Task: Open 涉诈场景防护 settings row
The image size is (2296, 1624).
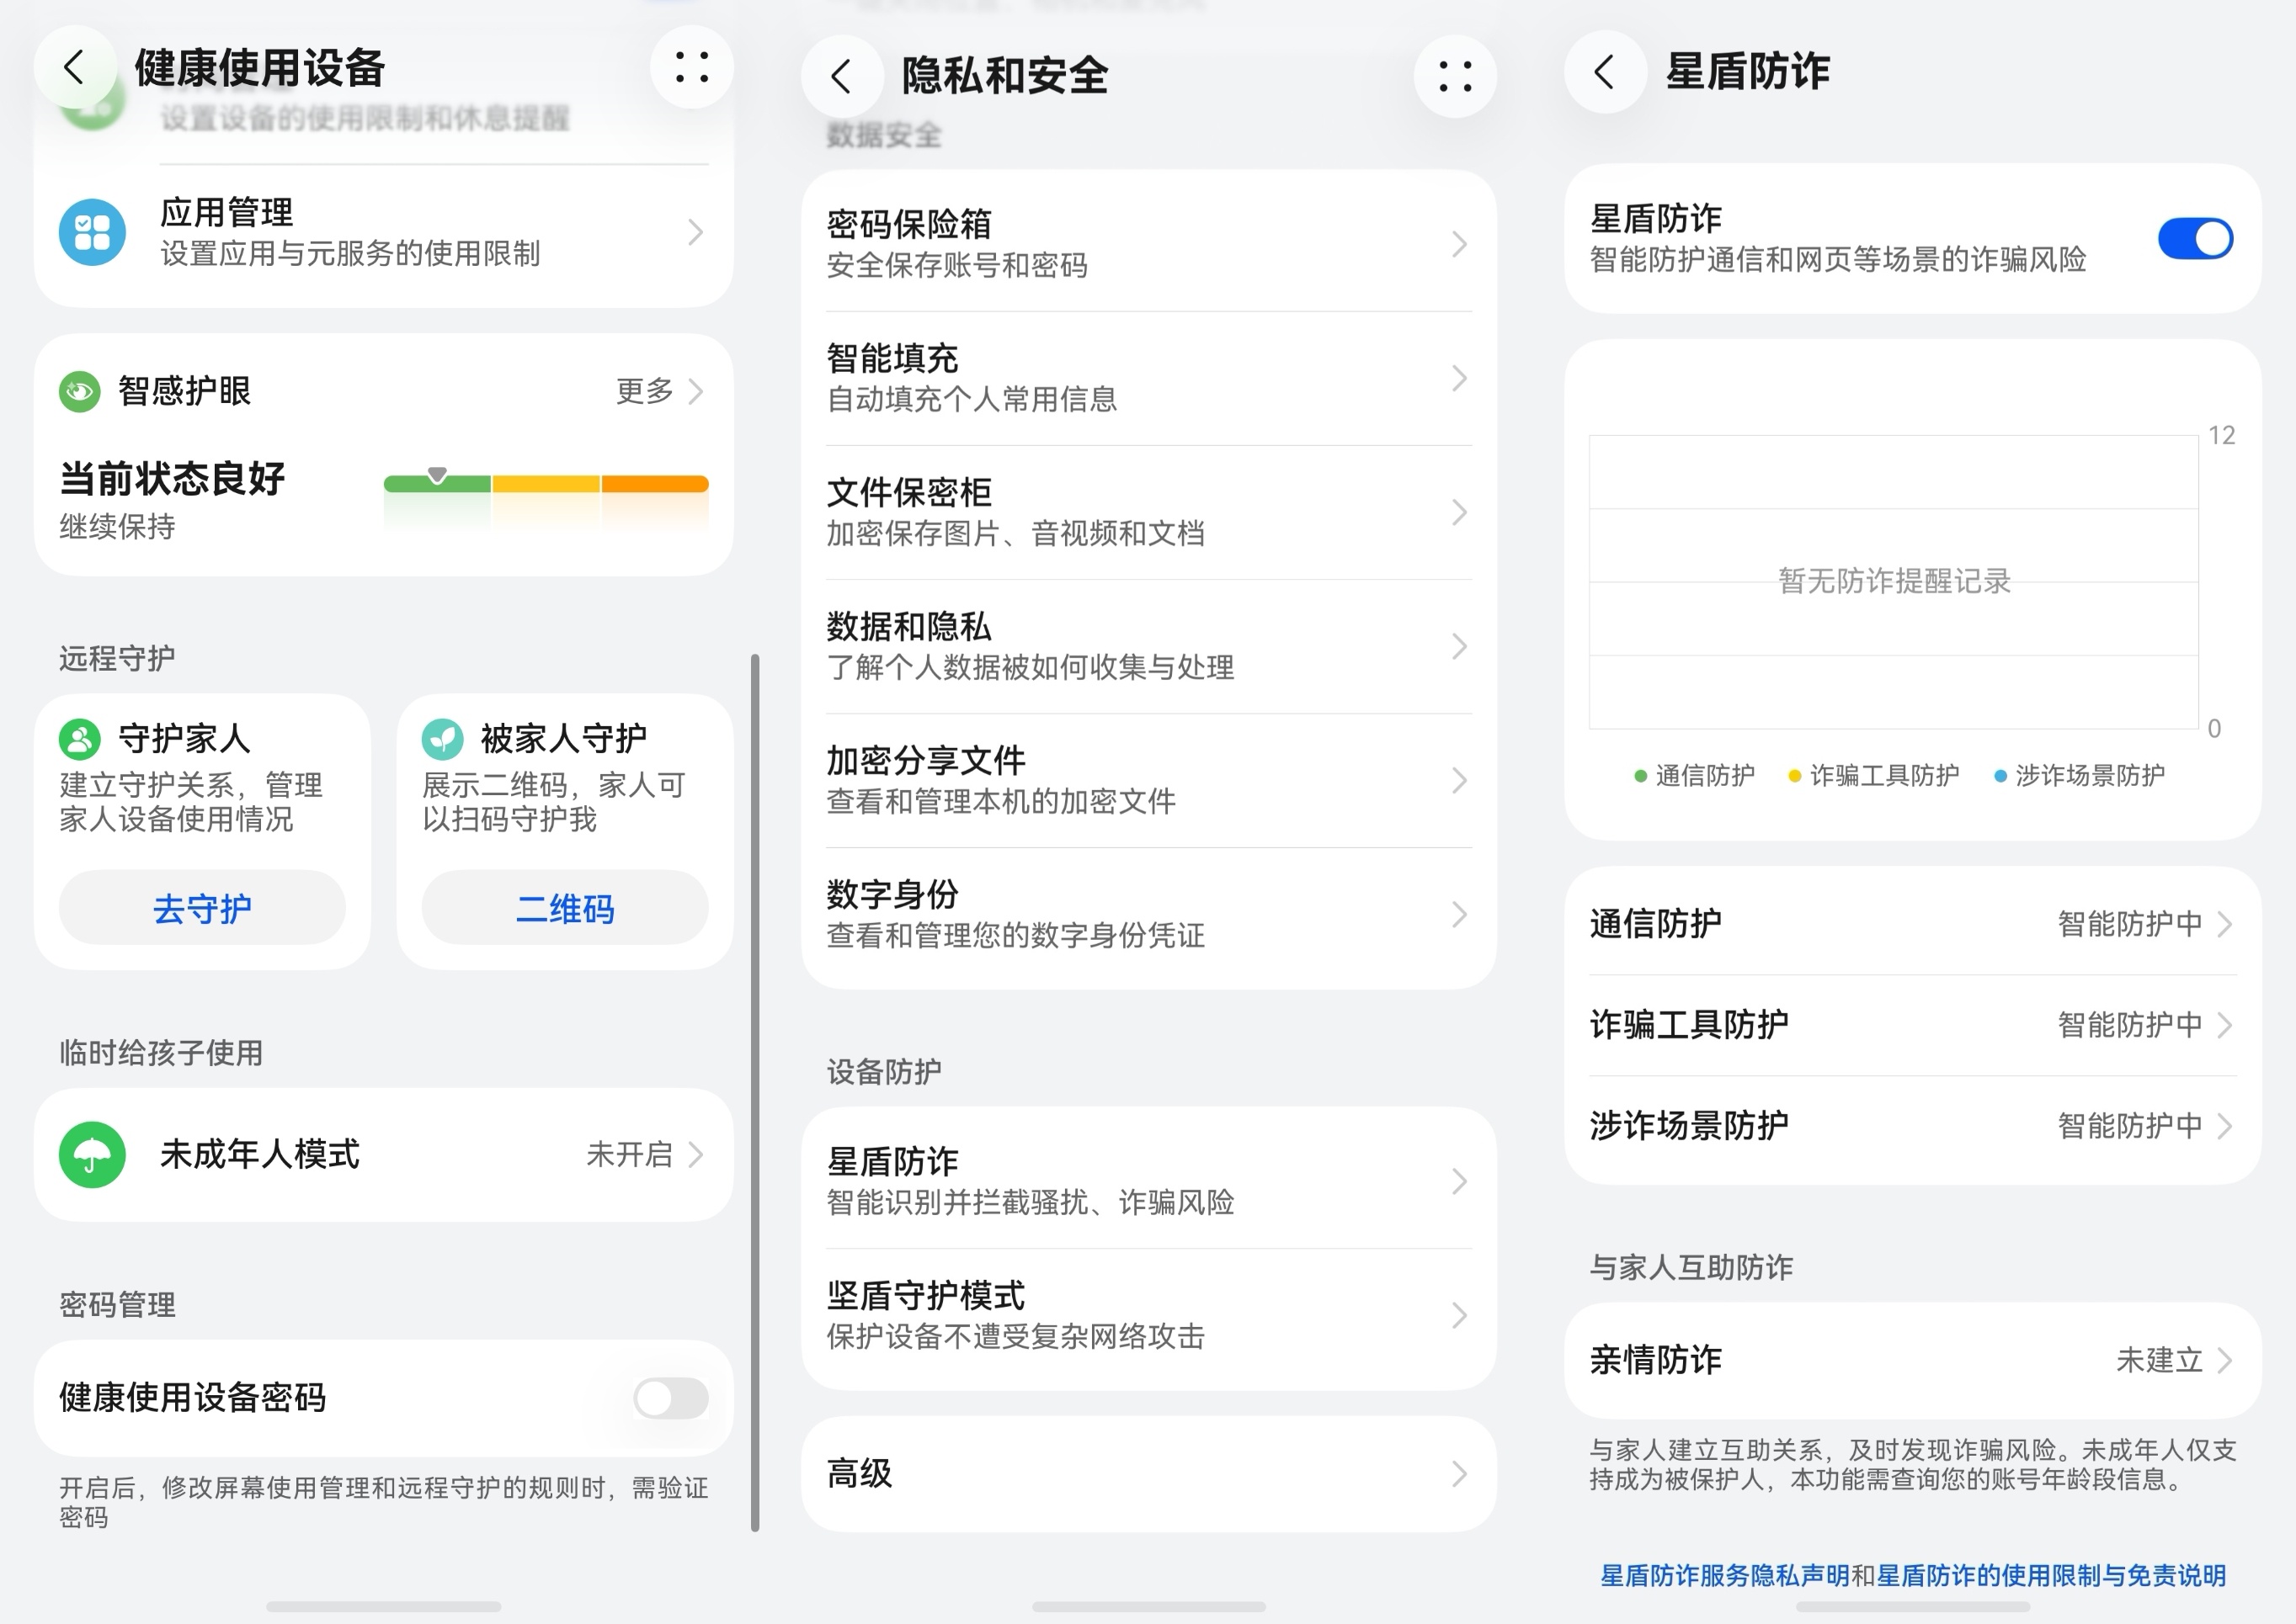Action: click(x=1913, y=1126)
